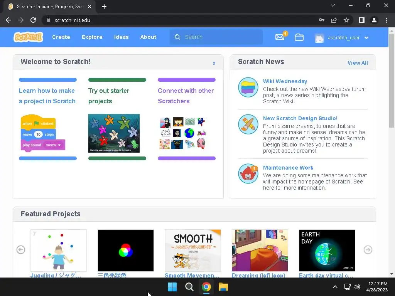This screenshot has width=395, height=296.
Task: Open clock and date in taskbar
Action: click(x=377, y=287)
